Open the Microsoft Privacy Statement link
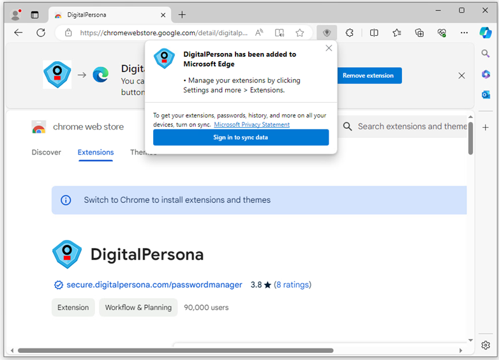The height and width of the screenshot is (360, 499). [251, 124]
